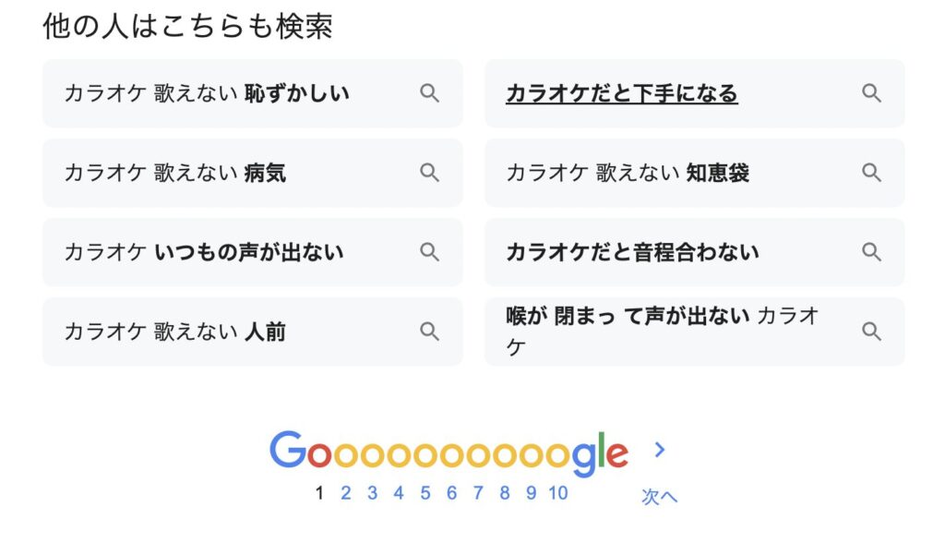The height and width of the screenshot is (543, 945).
Task: Open カラオケ 歌えない 恥ずかしい suggestion text
Action: [x=207, y=93]
